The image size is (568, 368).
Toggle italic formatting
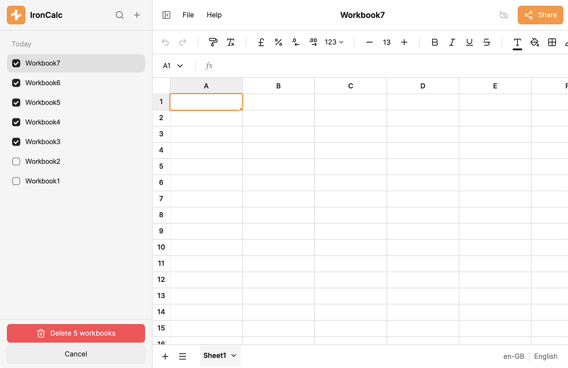click(x=452, y=42)
